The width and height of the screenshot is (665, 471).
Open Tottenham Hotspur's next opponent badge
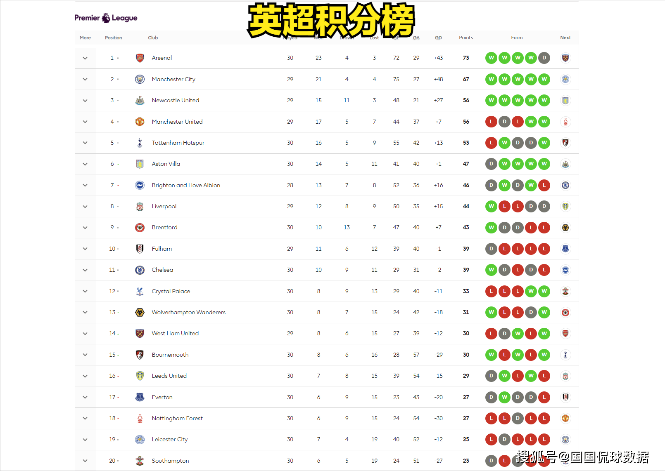(x=565, y=143)
